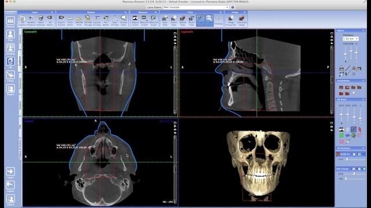Open the Thickness dropdown
Image resolution: width=371 pixels, height=208 pixels.
tap(351, 39)
